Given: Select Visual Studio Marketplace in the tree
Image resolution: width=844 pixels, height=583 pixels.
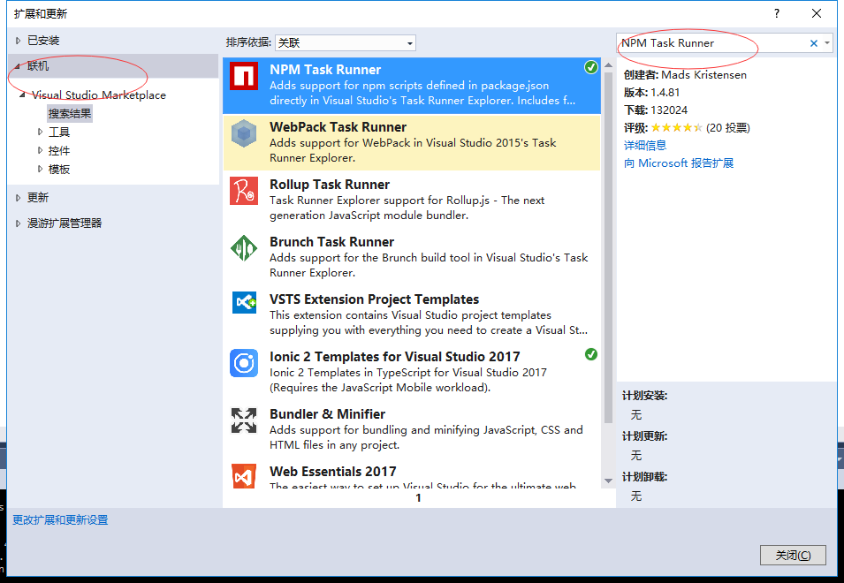Looking at the screenshot, I should pyautogui.click(x=99, y=95).
